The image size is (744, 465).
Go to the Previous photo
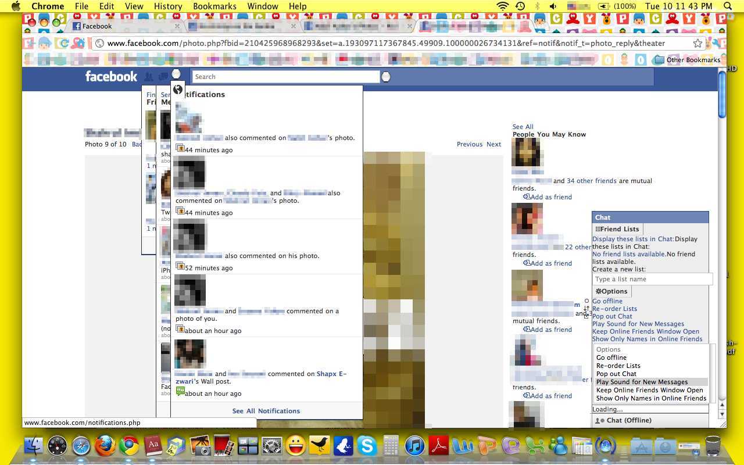(469, 144)
